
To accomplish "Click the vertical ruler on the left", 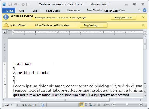I will 5,68.
